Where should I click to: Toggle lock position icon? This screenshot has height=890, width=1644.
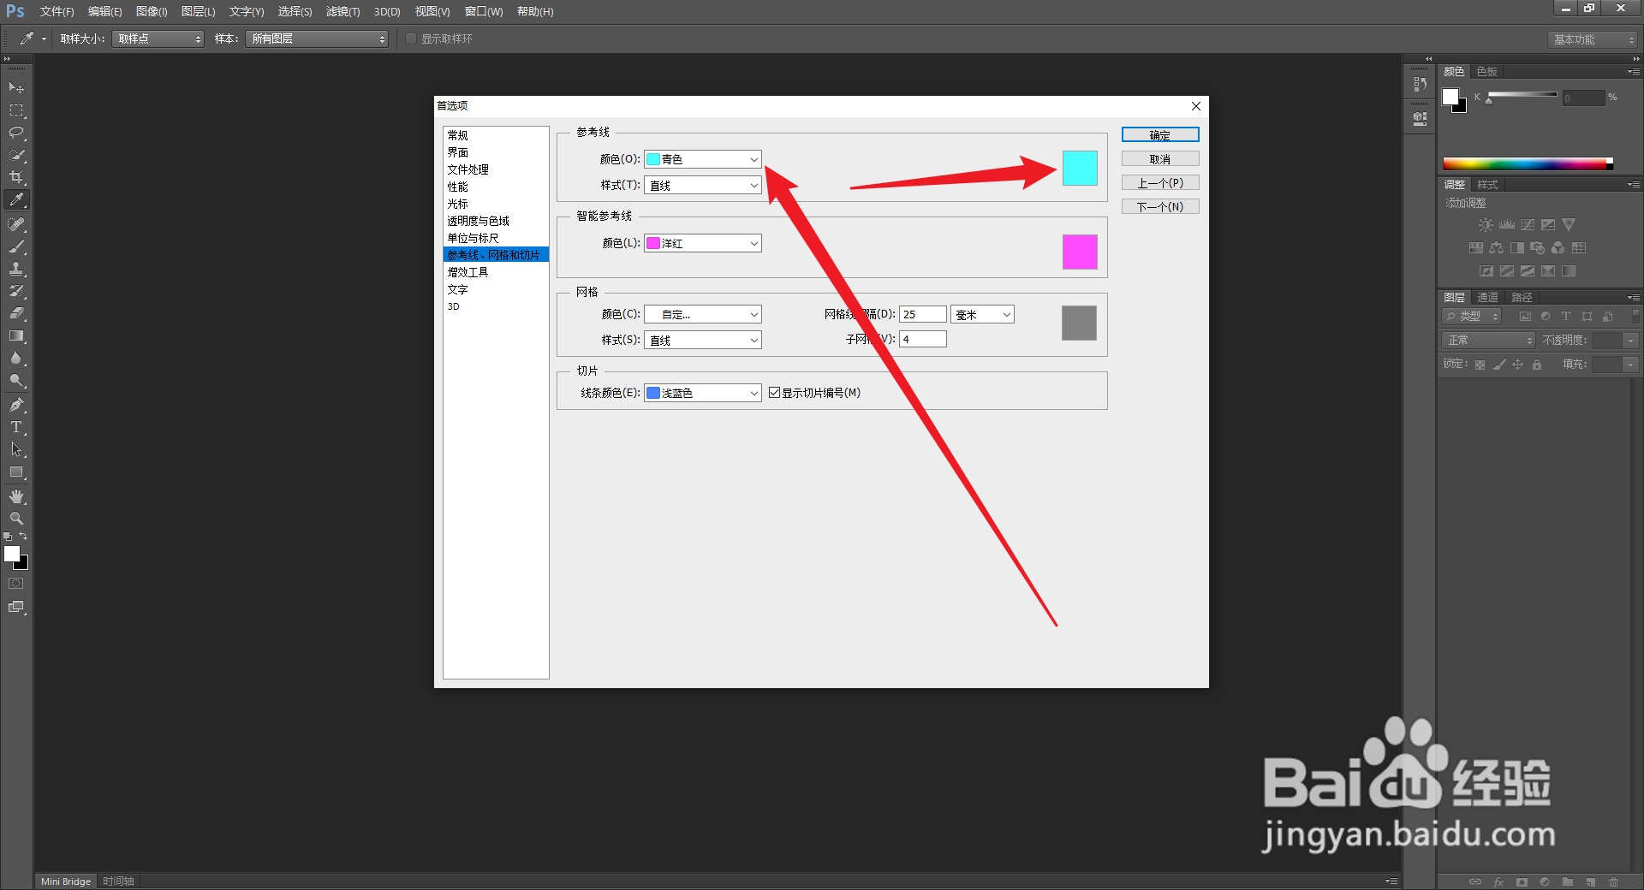[x=1518, y=365]
